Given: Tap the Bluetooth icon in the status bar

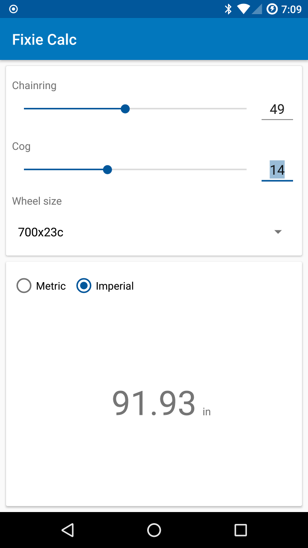Looking at the screenshot, I should coord(228,9).
